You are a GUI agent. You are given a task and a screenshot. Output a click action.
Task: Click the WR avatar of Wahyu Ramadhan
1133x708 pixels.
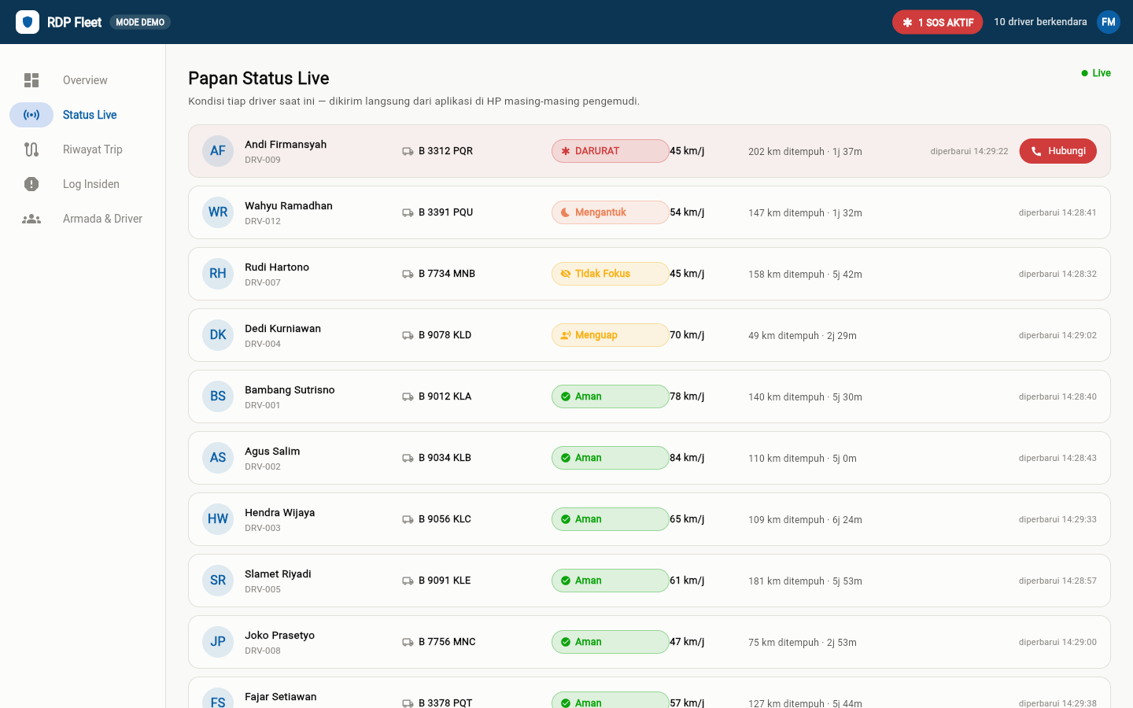[218, 212]
